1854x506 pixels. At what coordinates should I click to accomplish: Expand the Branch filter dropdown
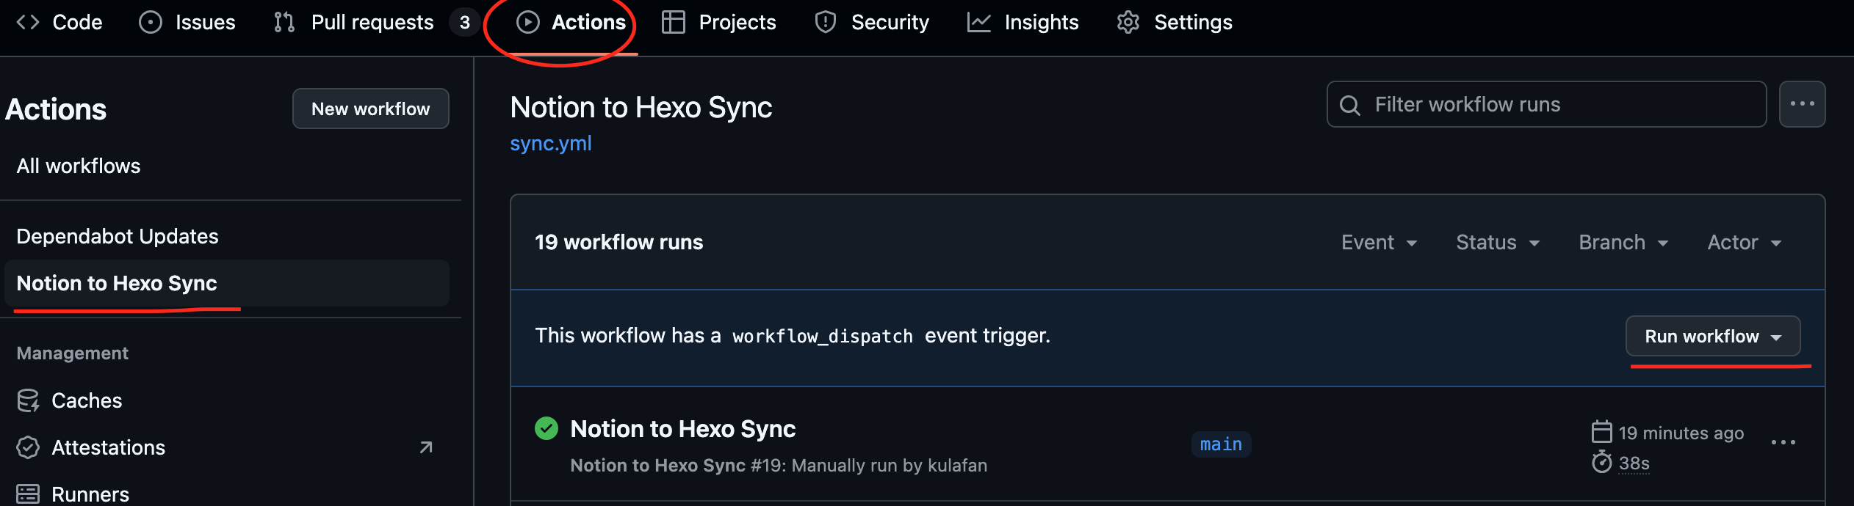click(x=1624, y=243)
